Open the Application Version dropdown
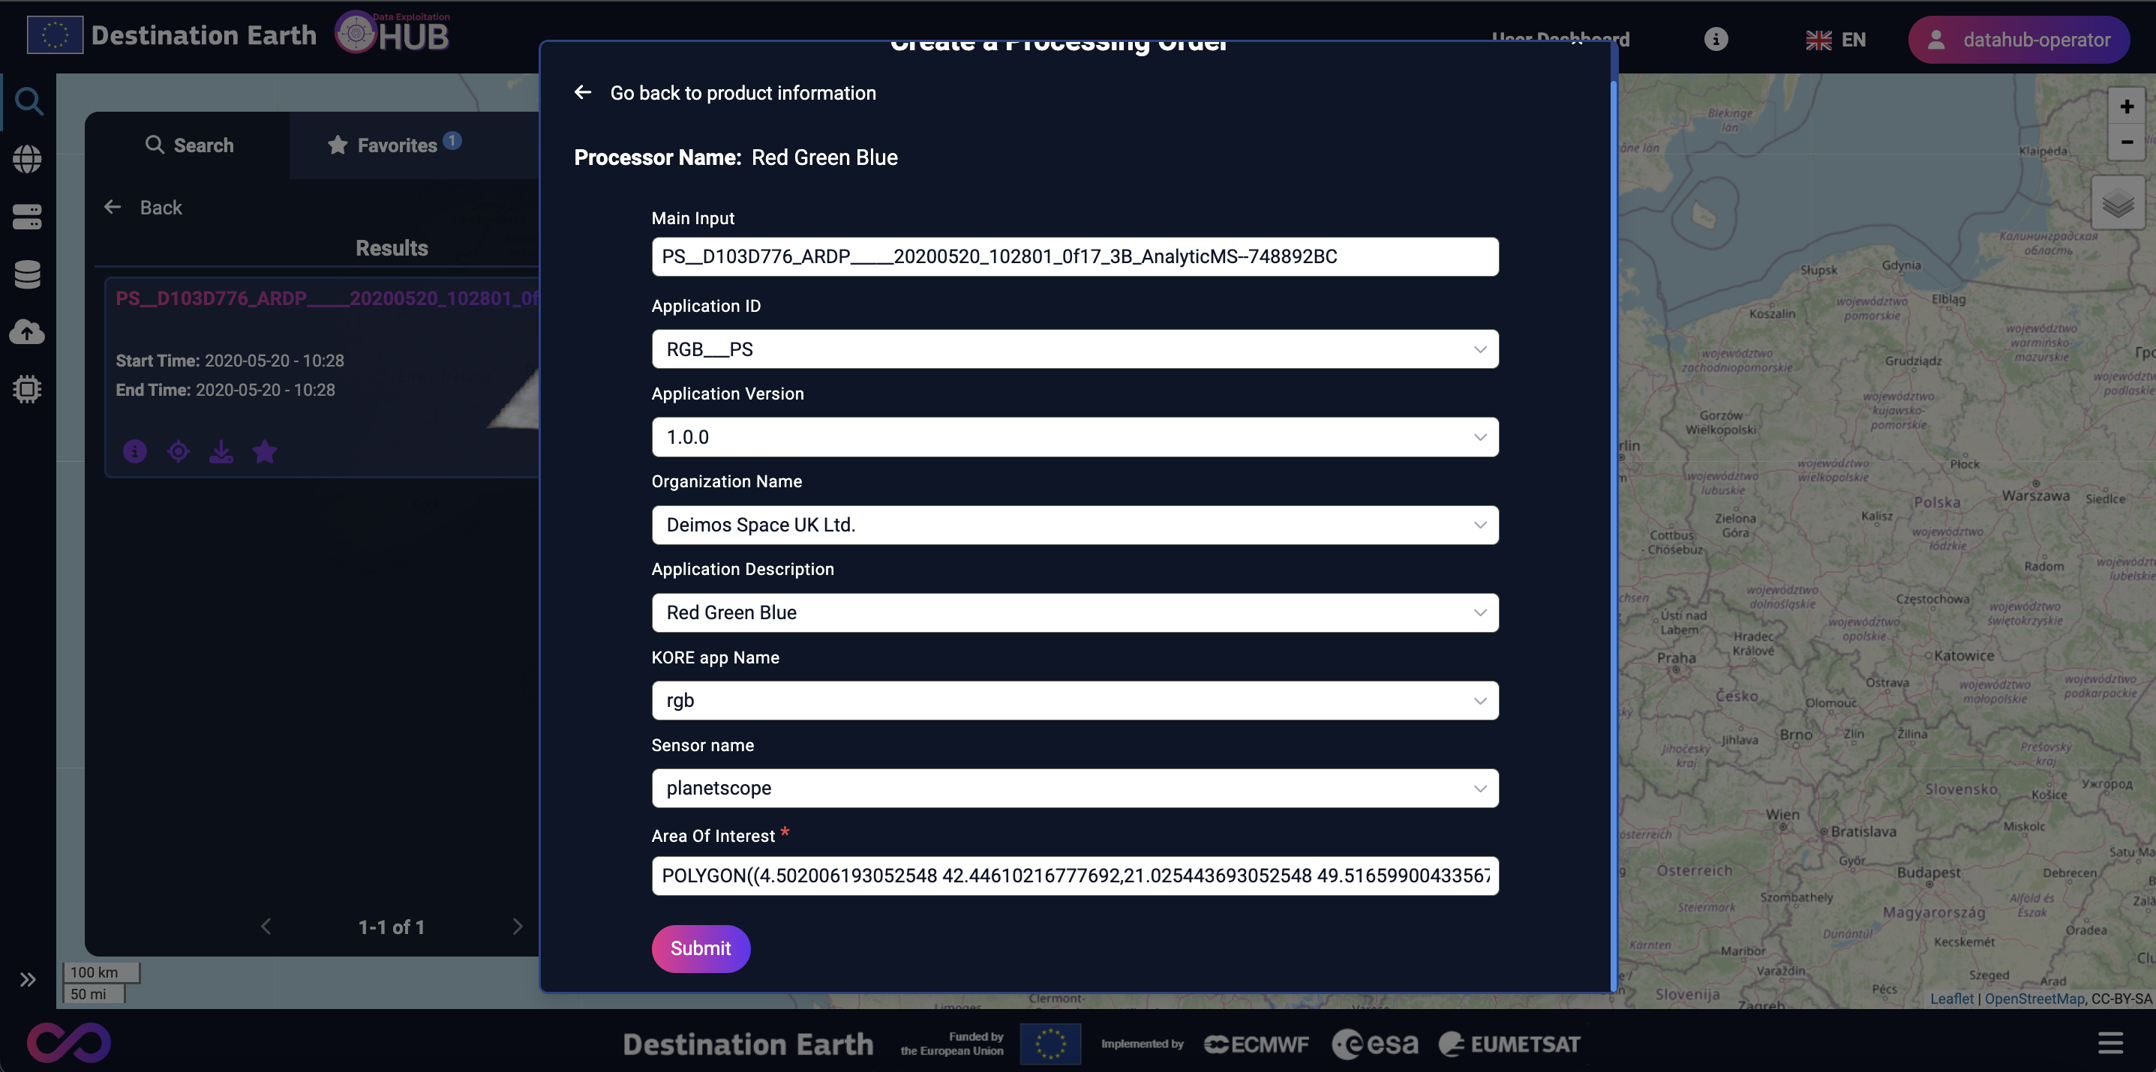The height and width of the screenshot is (1072, 2156). click(x=1075, y=436)
